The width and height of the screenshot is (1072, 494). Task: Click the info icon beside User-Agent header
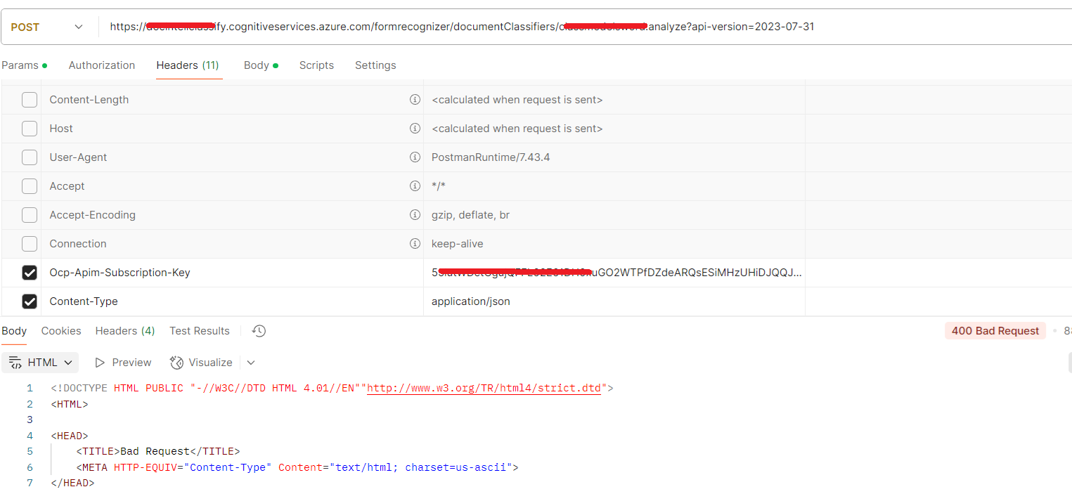415,157
